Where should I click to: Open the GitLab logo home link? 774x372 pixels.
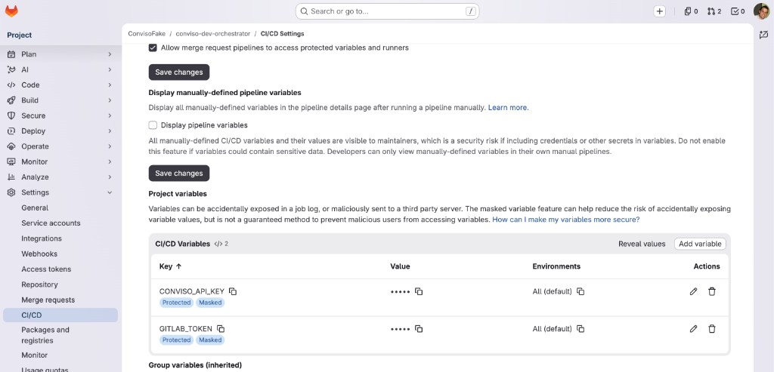point(11,11)
